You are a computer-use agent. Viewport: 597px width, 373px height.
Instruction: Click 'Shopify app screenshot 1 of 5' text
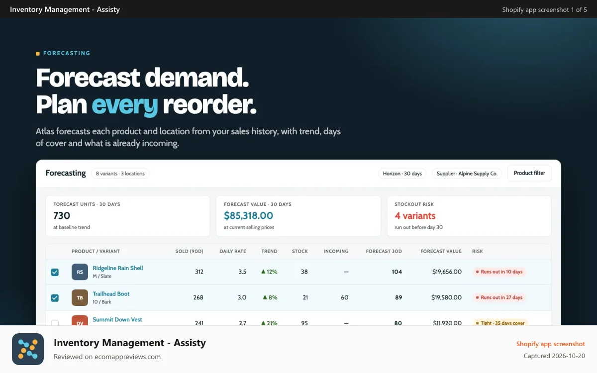tap(545, 9)
